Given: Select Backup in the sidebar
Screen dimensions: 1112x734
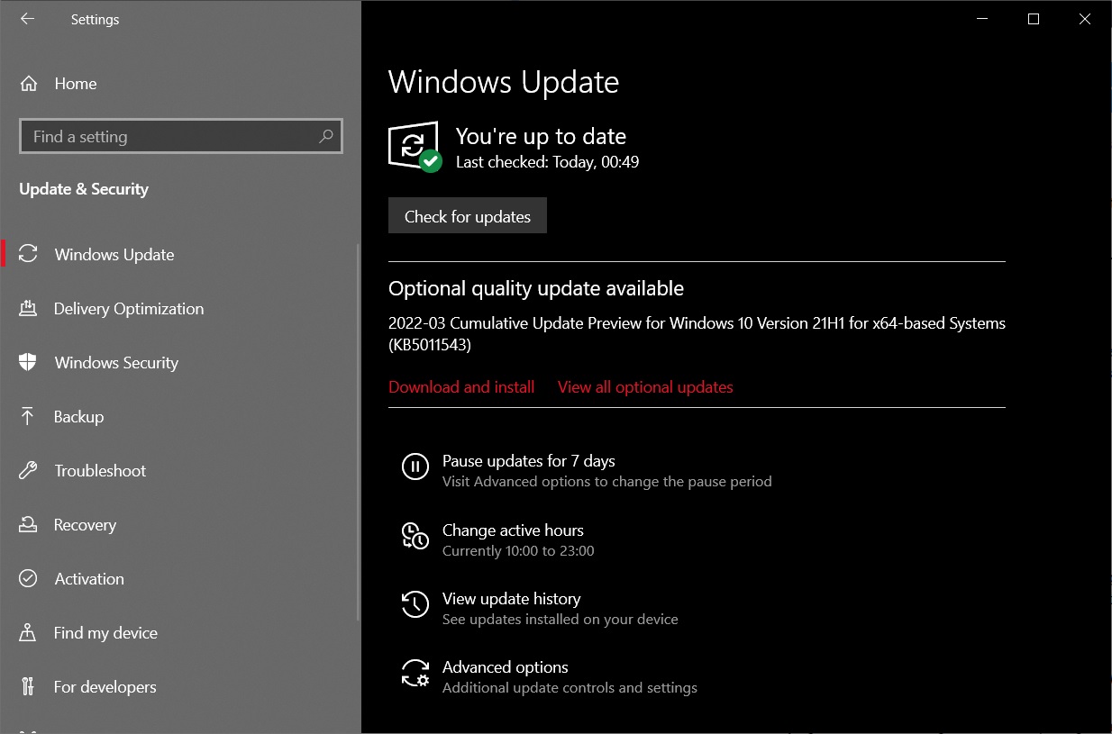Looking at the screenshot, I should (80, 416).
